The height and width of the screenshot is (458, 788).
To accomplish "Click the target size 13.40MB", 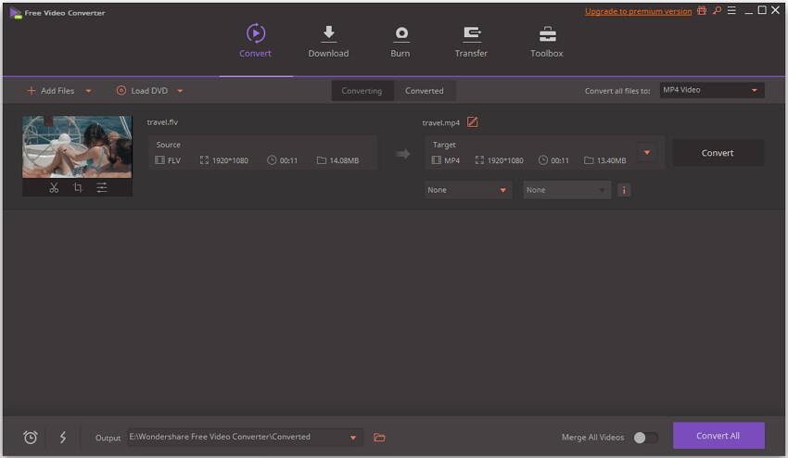I will 612,160.
